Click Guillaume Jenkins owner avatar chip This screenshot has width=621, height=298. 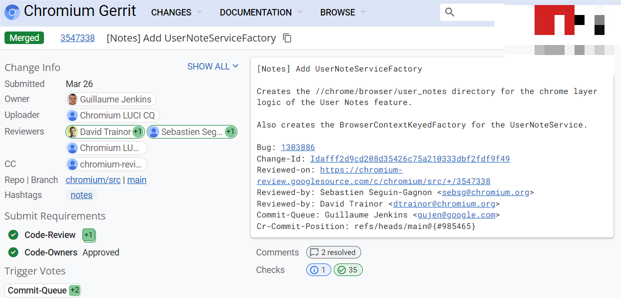[111, 99]
